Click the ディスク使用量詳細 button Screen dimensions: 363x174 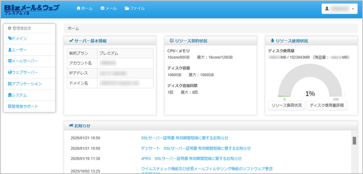point(327,105)
